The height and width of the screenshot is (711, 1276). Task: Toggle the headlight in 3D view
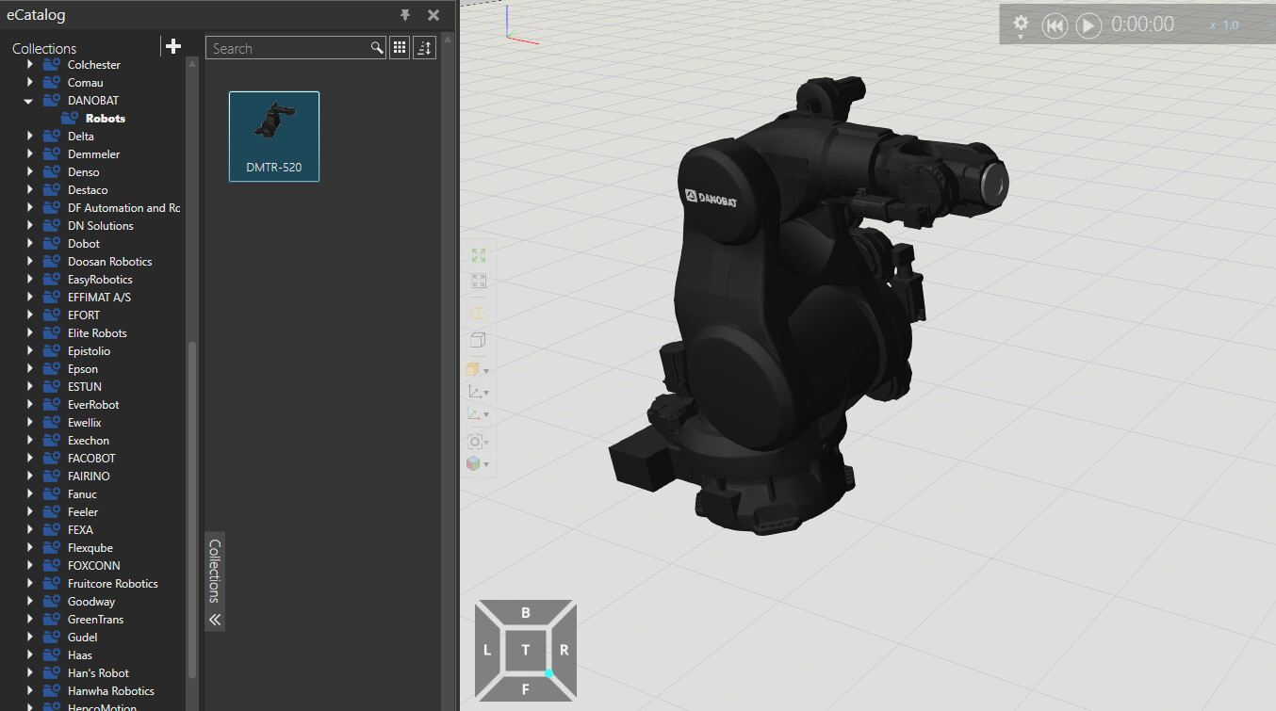(478, 313)
